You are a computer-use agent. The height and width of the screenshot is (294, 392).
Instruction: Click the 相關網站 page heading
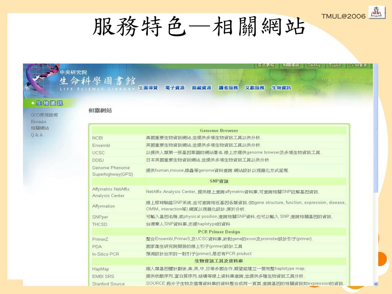click(x=100, y=111)
